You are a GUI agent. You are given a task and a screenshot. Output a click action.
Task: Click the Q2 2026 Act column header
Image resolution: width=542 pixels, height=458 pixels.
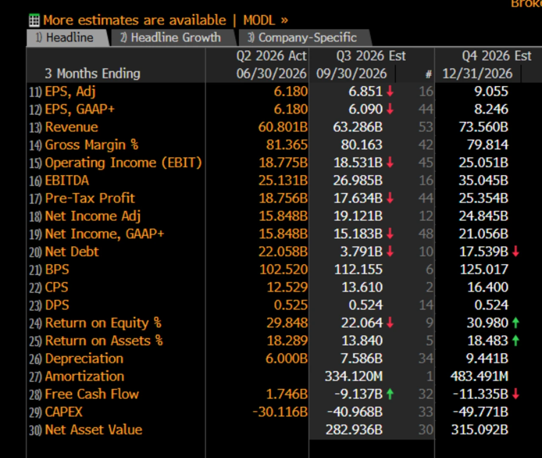(x=271, y=56)
